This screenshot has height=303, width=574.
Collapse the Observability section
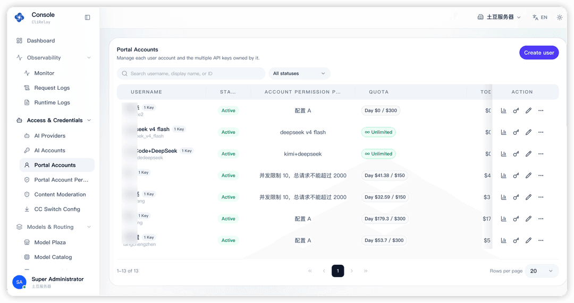(x=54, y=58)
